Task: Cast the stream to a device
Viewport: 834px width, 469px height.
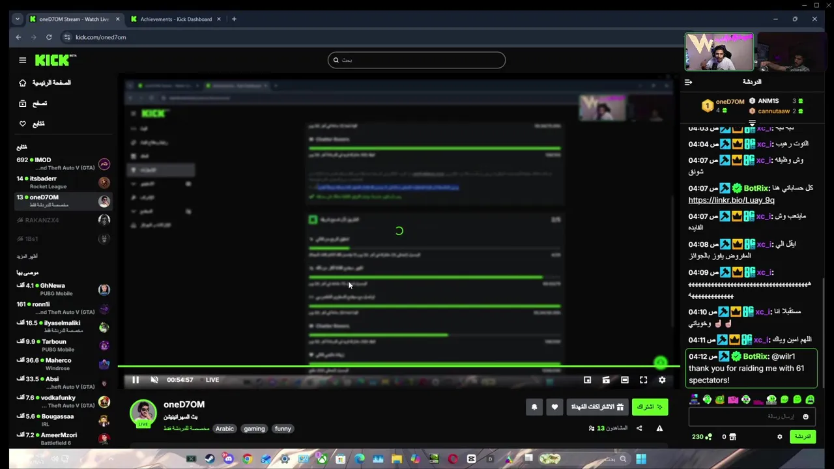Action: click(x=606, y=380)
